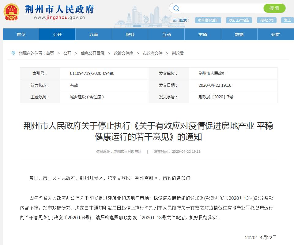
Task: Open the 办事 menu
Action: coord(93,35)
